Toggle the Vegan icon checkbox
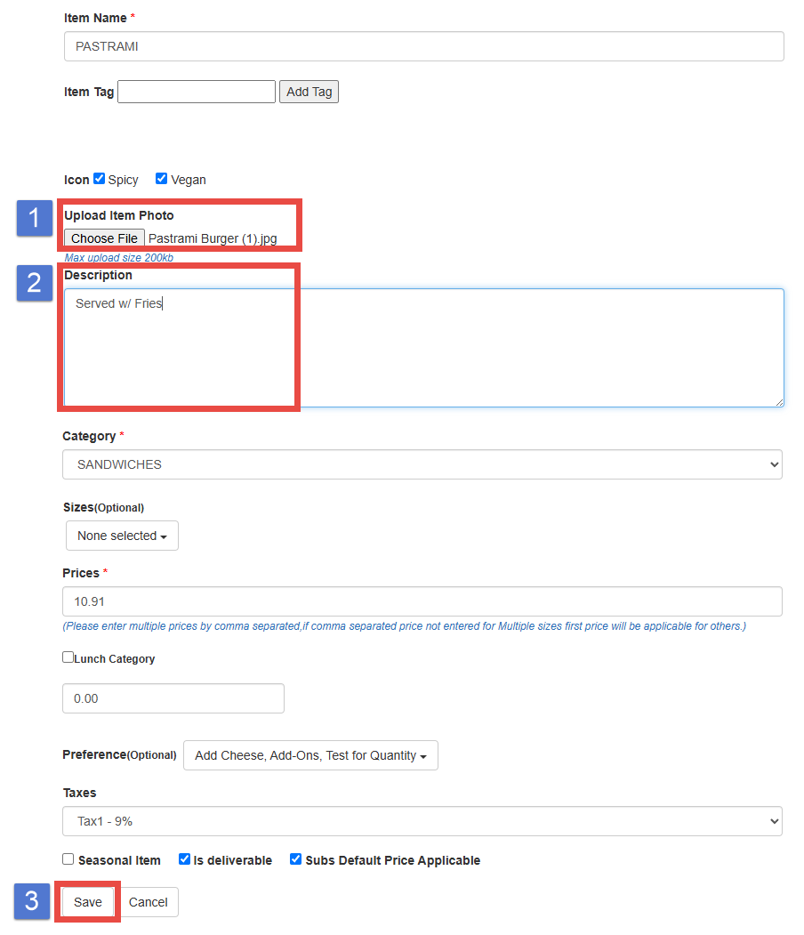Viewport: 804px width, 935px height. (x=161, y=179)
